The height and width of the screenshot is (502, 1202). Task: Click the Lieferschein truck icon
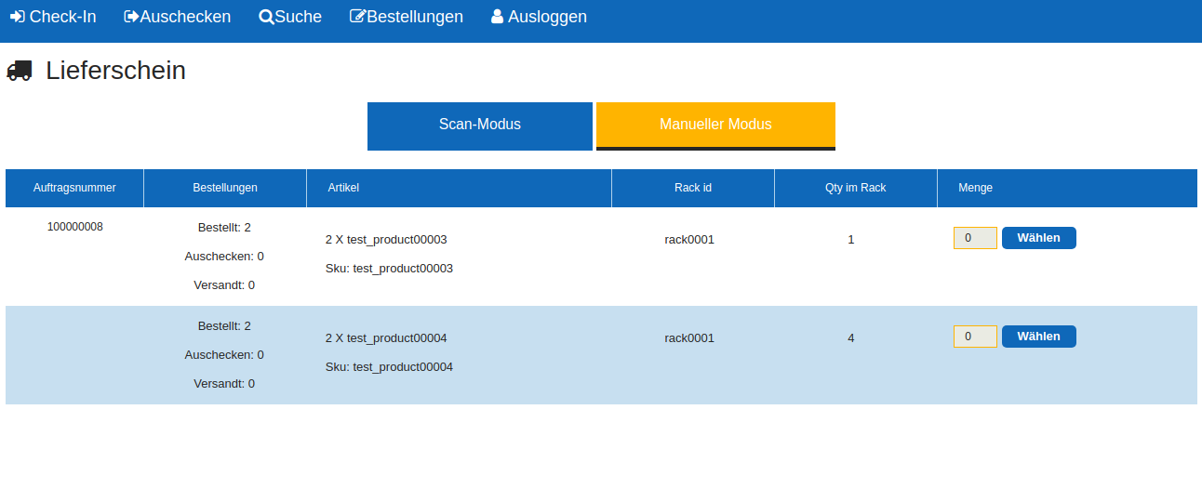[20, 71]
